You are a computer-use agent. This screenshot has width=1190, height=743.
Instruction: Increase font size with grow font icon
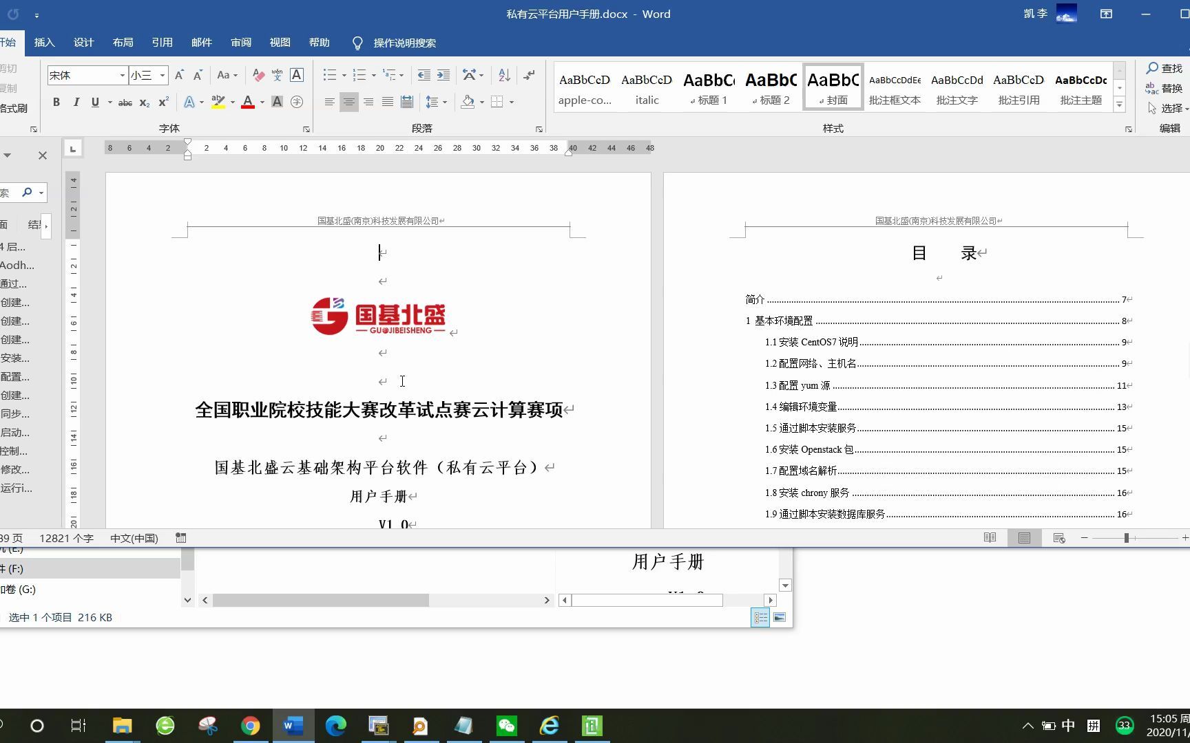click(179, 75)
